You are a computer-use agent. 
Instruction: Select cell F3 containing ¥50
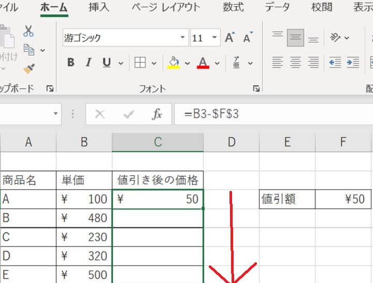343,199
